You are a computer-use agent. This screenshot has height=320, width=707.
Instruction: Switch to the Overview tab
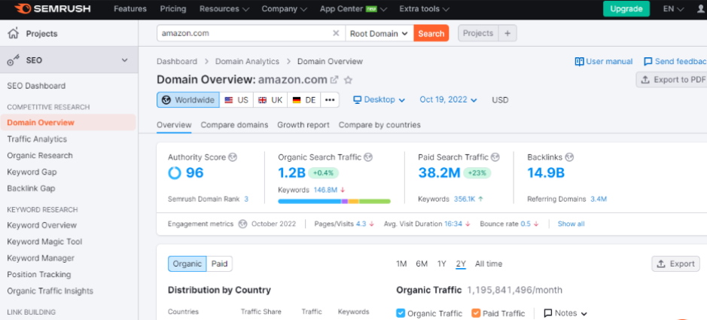tap(174, 125)
